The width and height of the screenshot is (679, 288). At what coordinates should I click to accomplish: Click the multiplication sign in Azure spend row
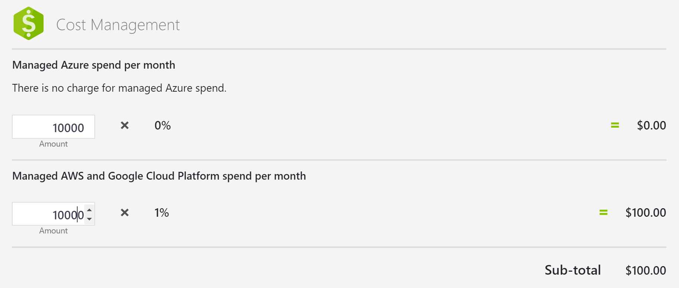click(124, 125)
